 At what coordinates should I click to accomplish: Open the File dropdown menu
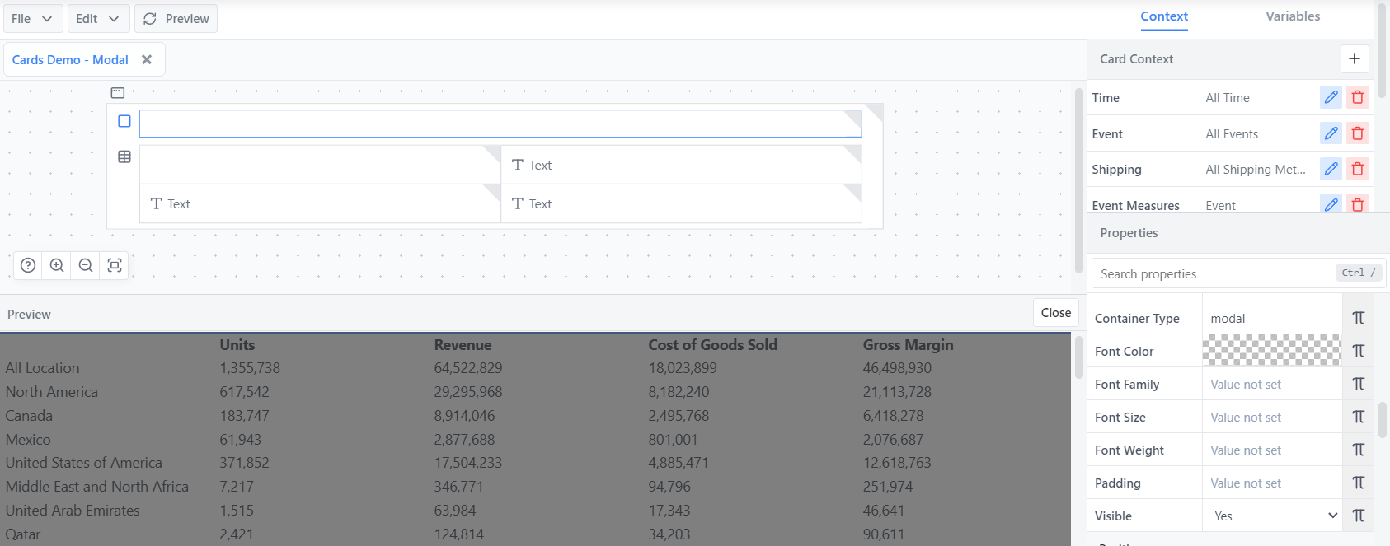click(x=32, y=18)
